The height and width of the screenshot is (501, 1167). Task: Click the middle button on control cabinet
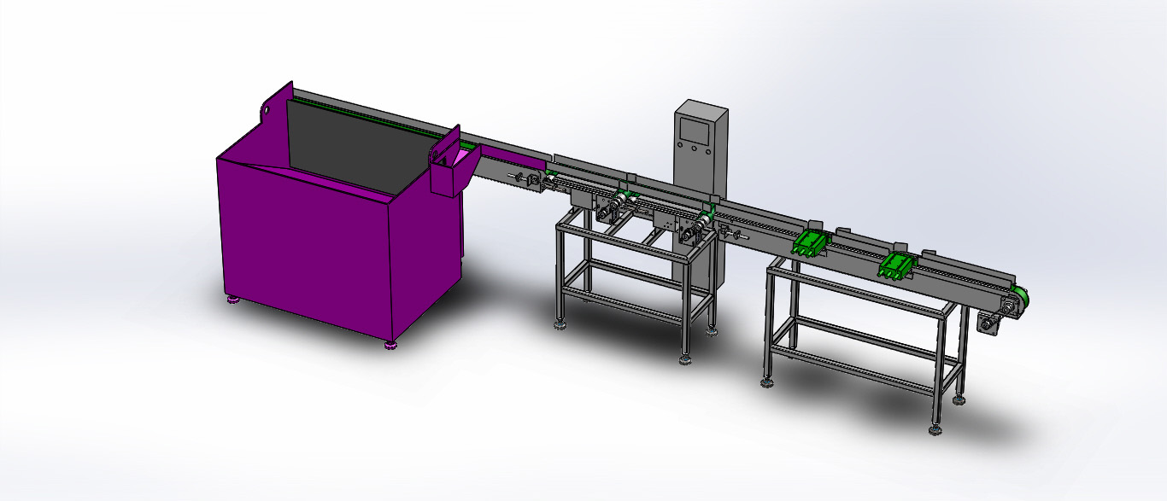694,149
